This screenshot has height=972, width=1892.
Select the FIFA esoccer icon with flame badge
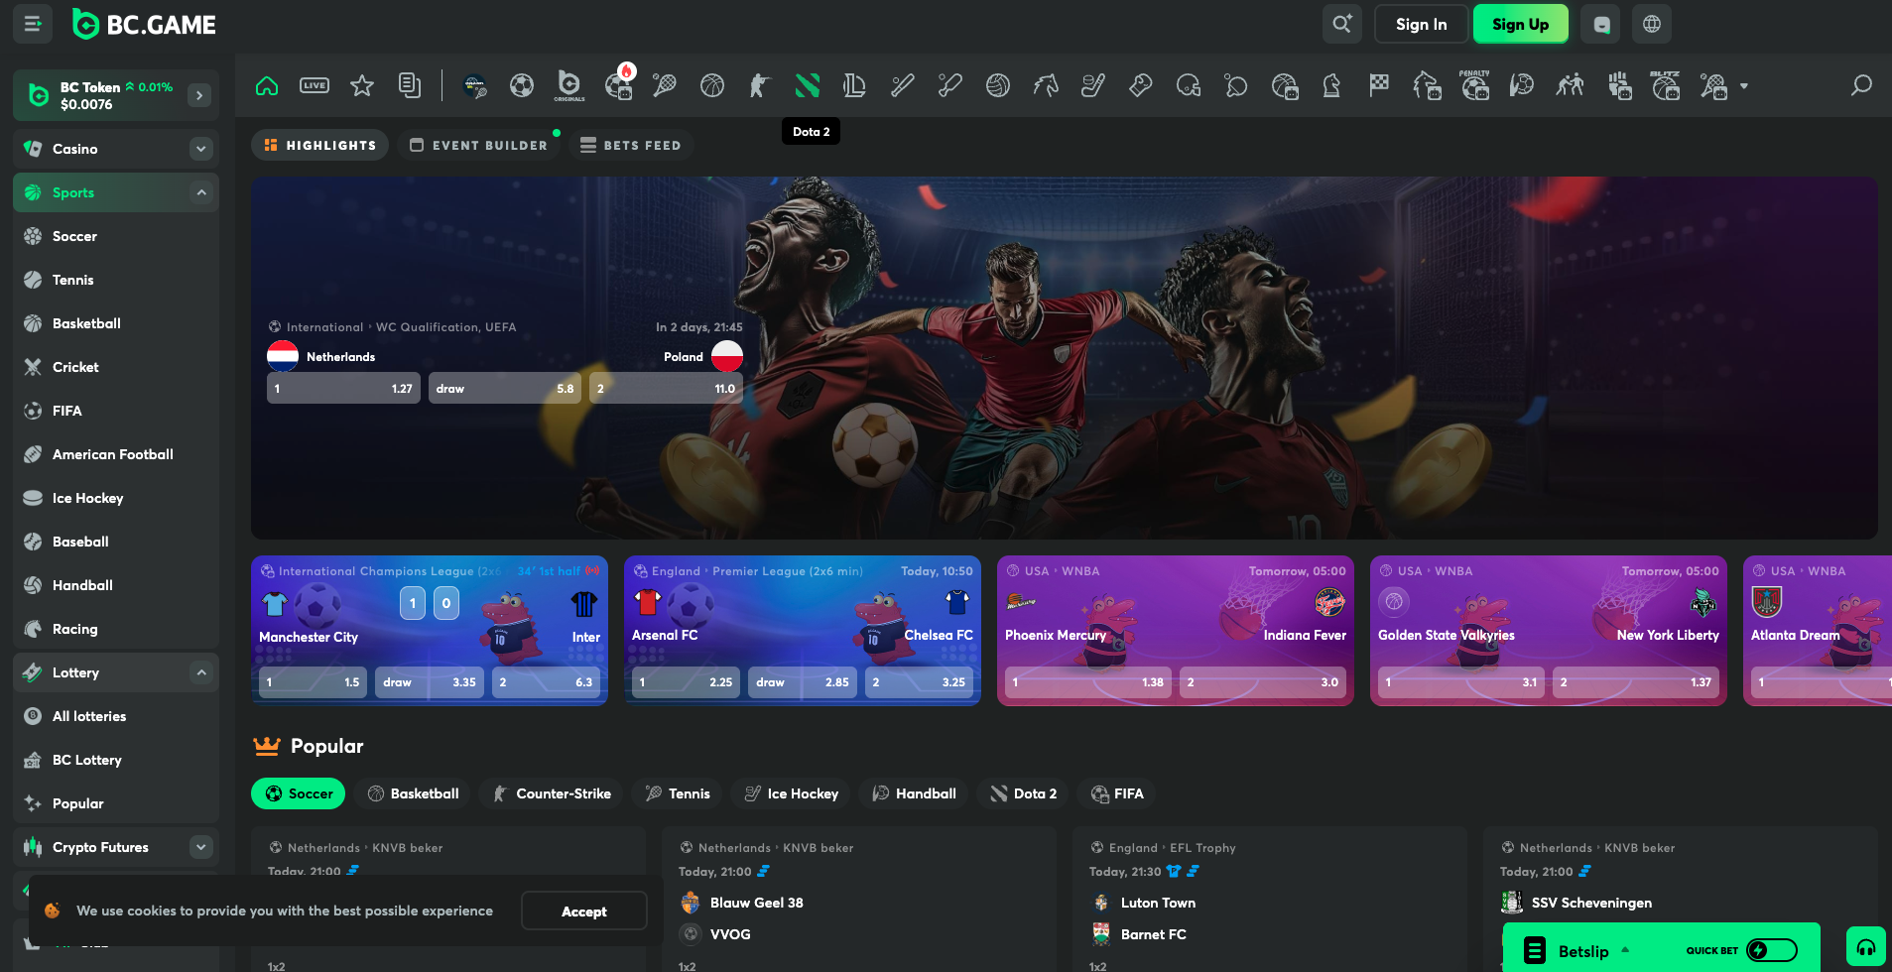click(x=618, y=85)
